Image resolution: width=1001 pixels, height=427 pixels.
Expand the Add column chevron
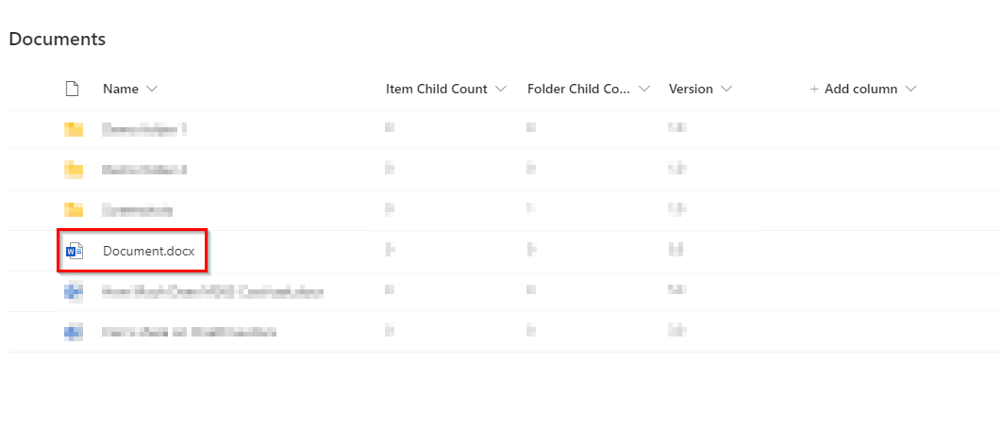coord(910,89)
